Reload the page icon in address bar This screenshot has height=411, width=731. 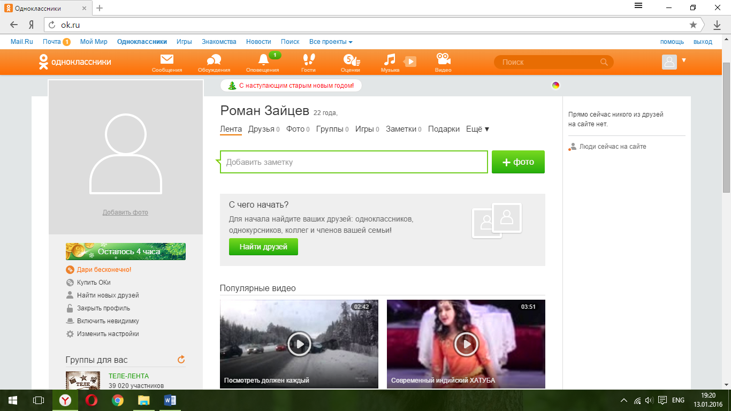[52, 25]
